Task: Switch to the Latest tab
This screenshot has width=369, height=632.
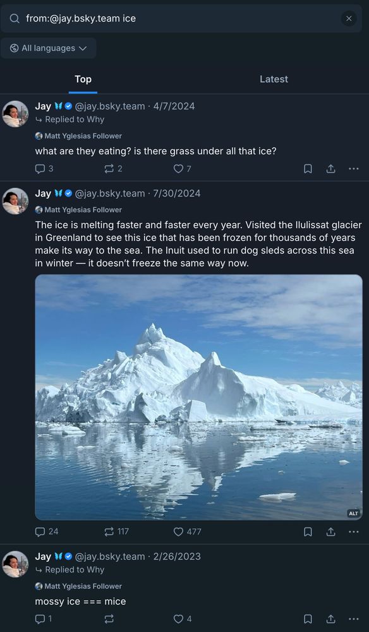Action: pos(274,79)
